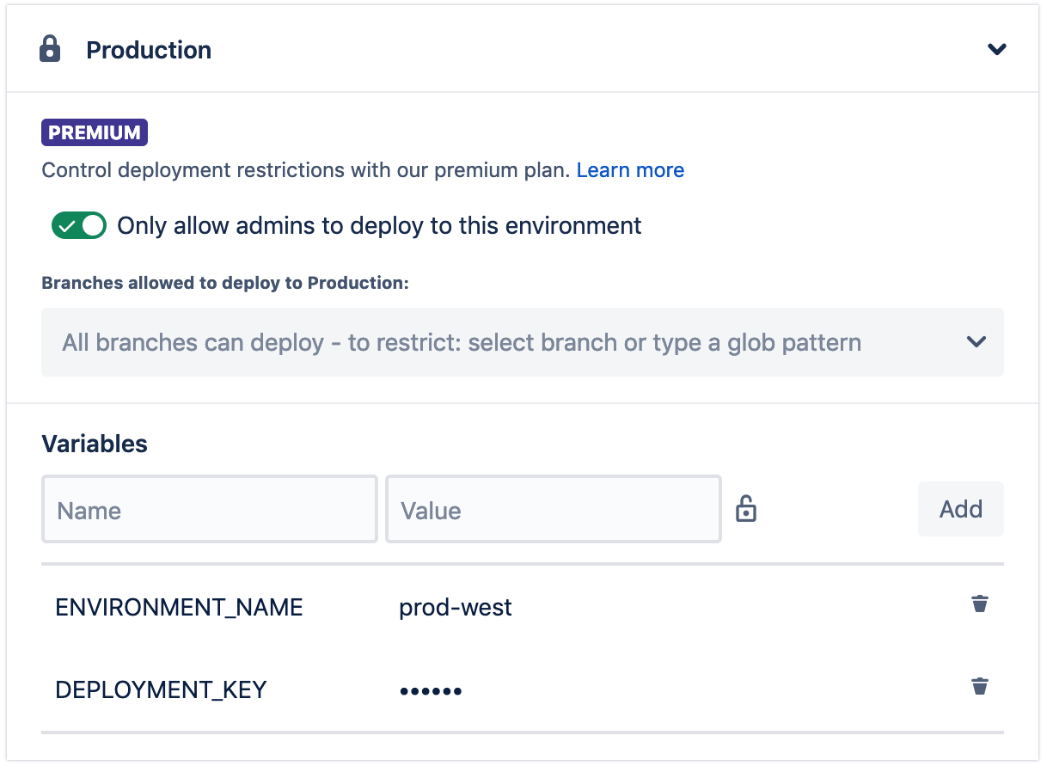Open the branches allowed to deploy dropdown
The height and width of the screenshot is (772, 1047).
523,341
